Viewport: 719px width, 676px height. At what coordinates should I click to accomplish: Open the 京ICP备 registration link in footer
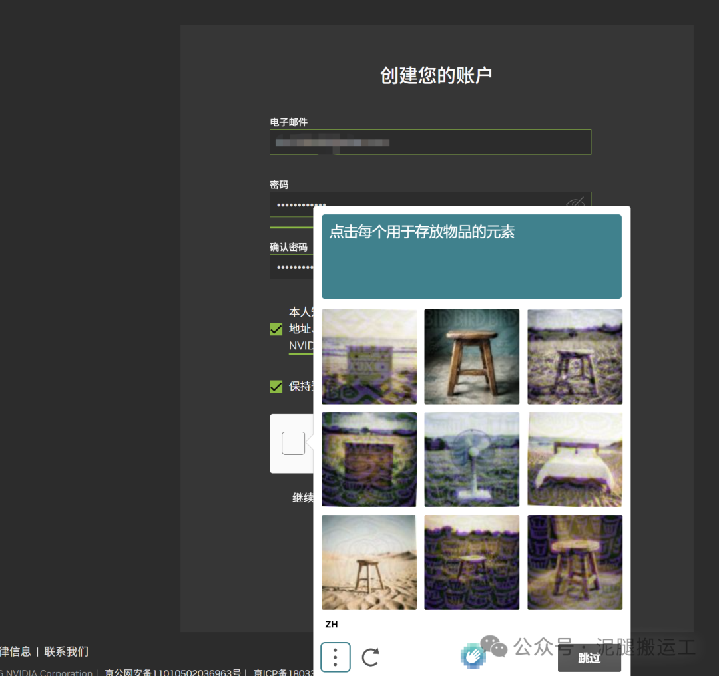tap(284, 672)
